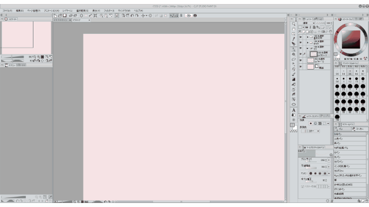Switch to the Marker sub tool tab

pos(359,129)
